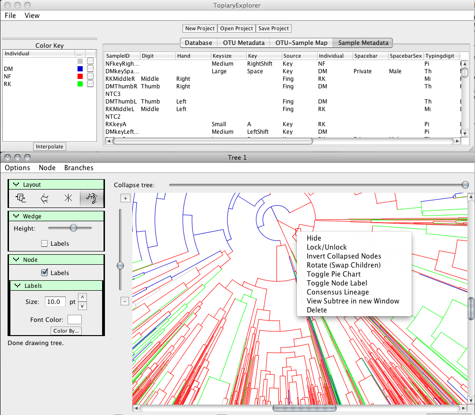
Task: Click the tree view horizontal scrollbar thumb
Action: 304,408
